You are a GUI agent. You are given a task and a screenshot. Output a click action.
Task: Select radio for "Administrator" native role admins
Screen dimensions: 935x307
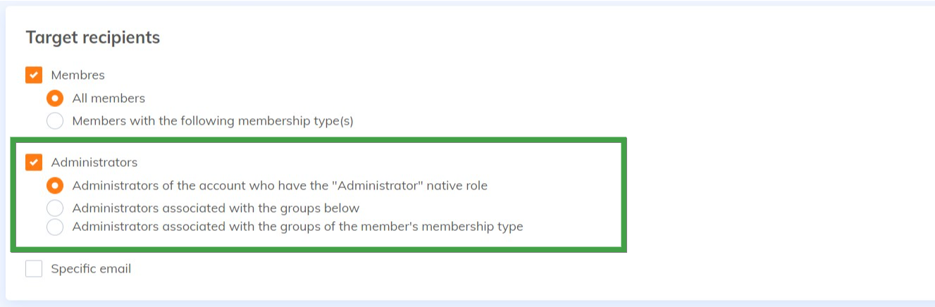(55, 186)
